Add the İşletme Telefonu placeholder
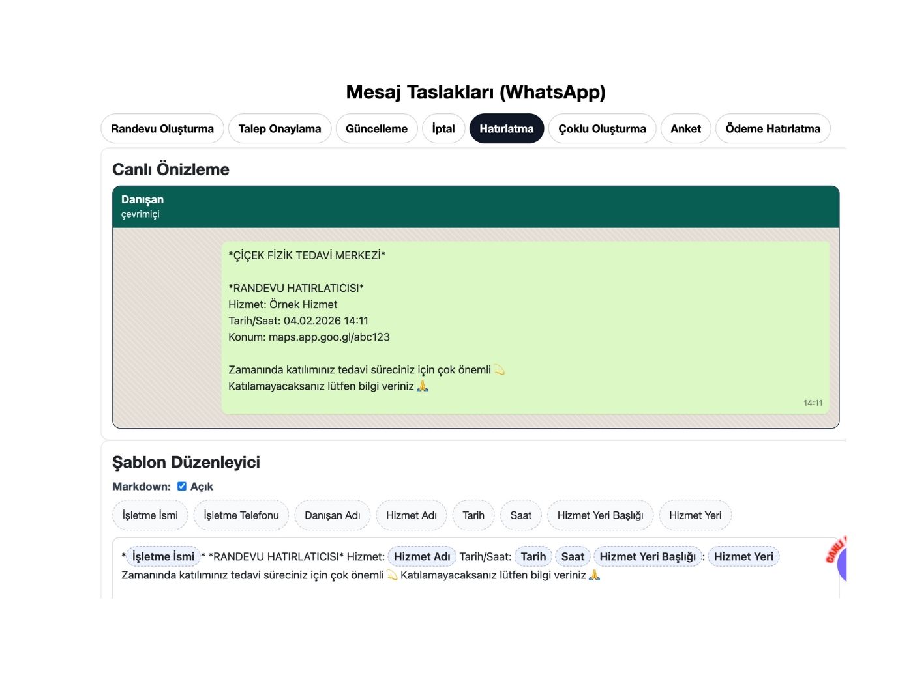The width and height of the screenshot is (913, 684). [x=241, y=515]
